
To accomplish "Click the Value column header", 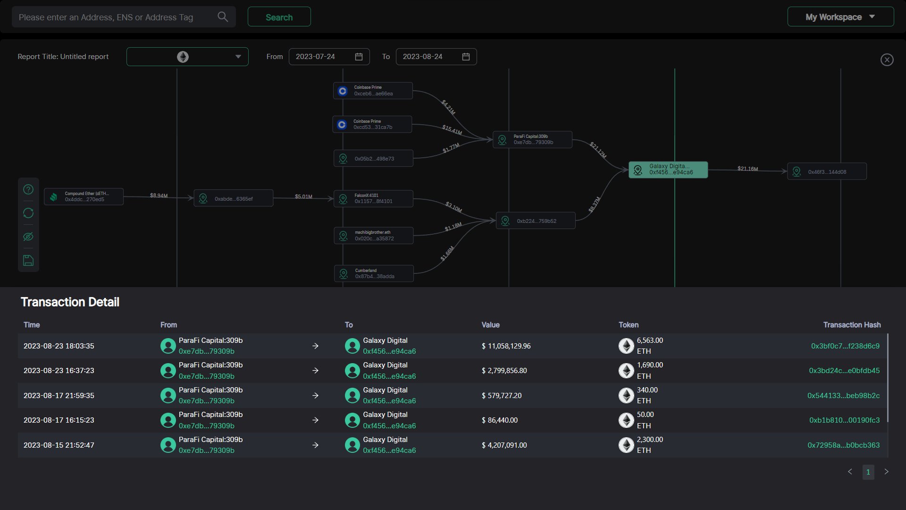I will 490,325.
